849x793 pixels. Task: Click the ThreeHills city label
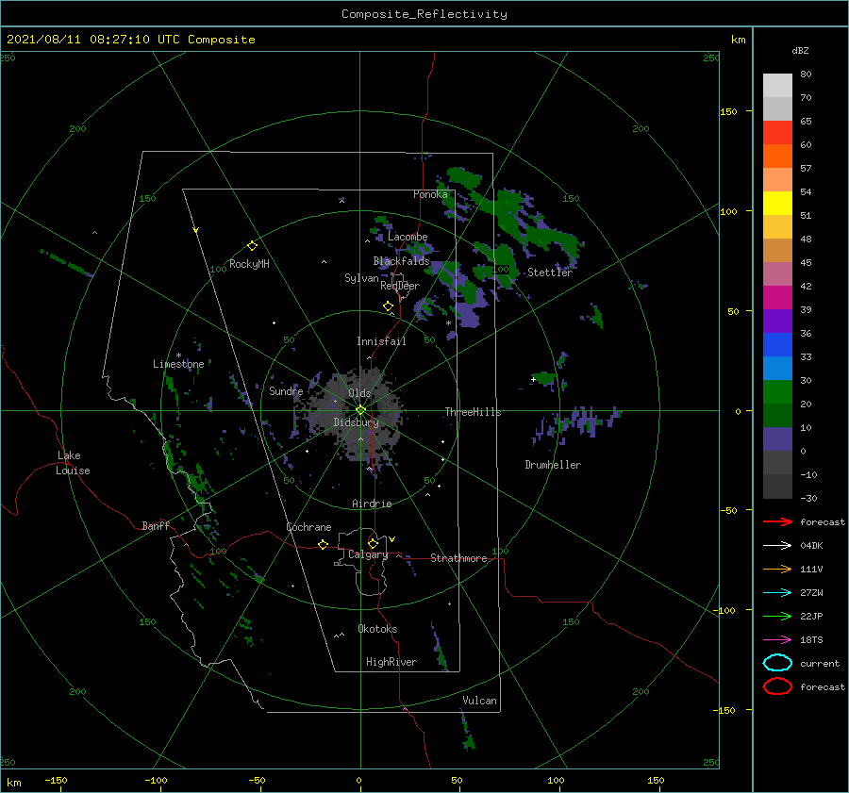pyautogui.click(x=473, y=412)
